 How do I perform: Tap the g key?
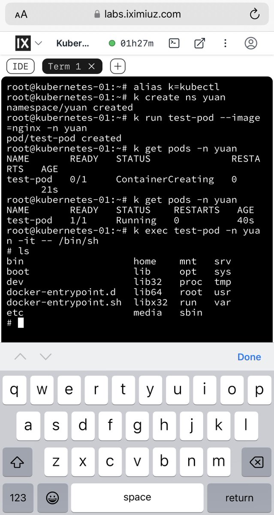click(x=137, y=425)
